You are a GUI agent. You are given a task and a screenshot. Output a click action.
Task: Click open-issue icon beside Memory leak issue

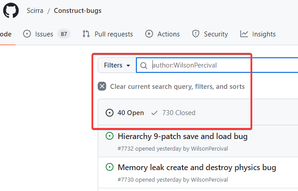(x=110, y=167)
